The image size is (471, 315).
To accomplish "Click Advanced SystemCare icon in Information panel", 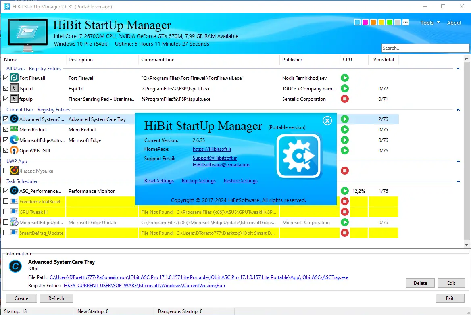I will 15,266.
